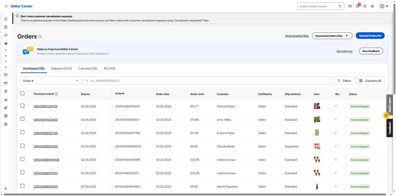396x196 pixels.
Task: Open the four-squares apps sidebar icon
Action: point(6,124)
